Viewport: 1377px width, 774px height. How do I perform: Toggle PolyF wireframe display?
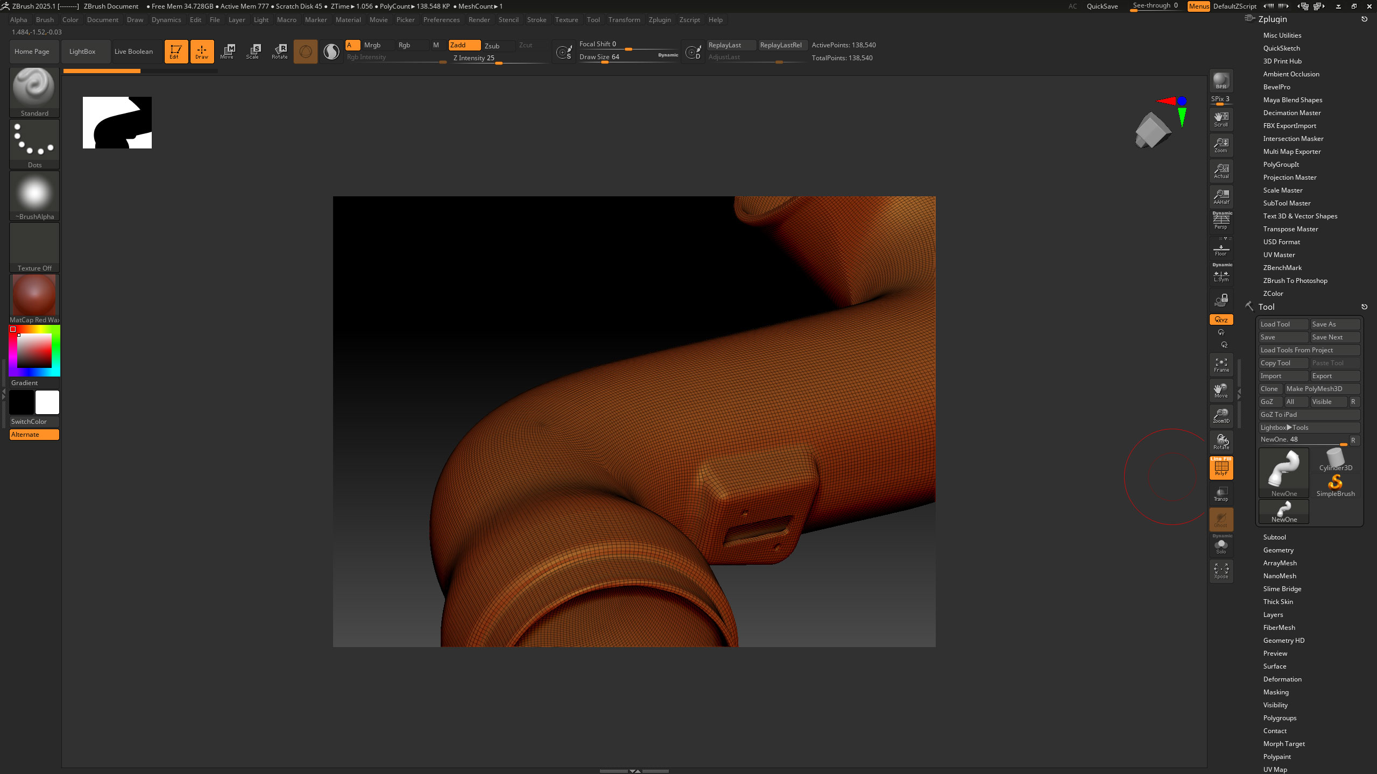[x=1221, y=467]
